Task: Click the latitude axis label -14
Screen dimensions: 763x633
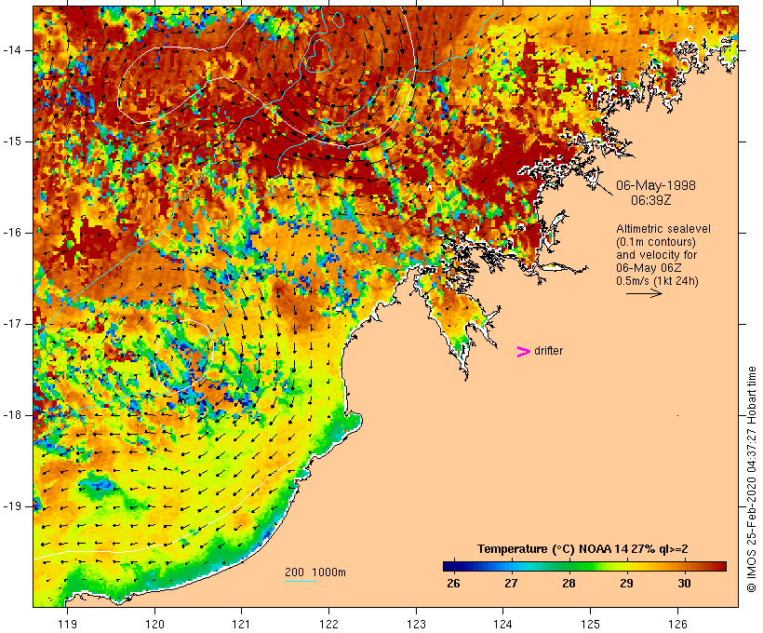Action: pos(12,50)
